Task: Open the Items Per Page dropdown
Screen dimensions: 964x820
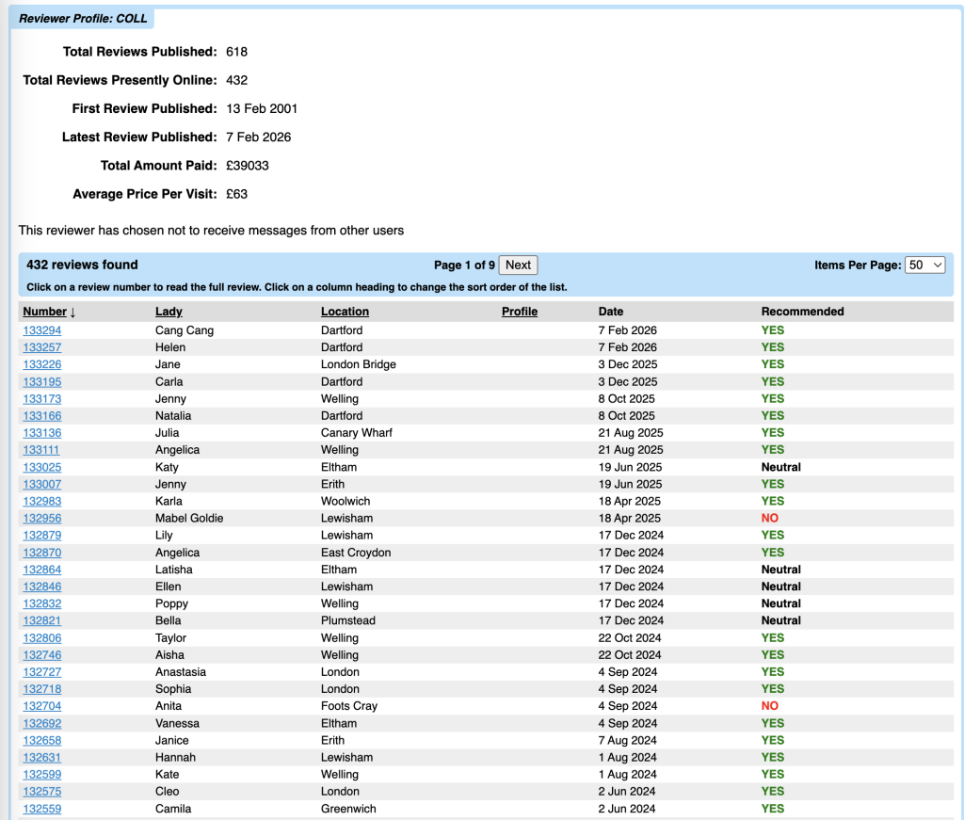Action: click(924, 265)
